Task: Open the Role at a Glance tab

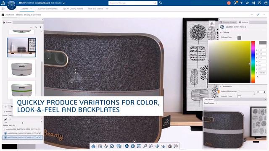Action: pos(95,8)
